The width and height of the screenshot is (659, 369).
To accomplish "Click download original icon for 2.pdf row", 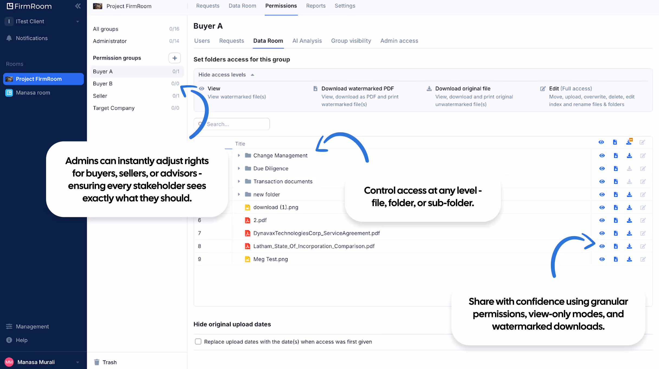I will [x=629, y=220].
